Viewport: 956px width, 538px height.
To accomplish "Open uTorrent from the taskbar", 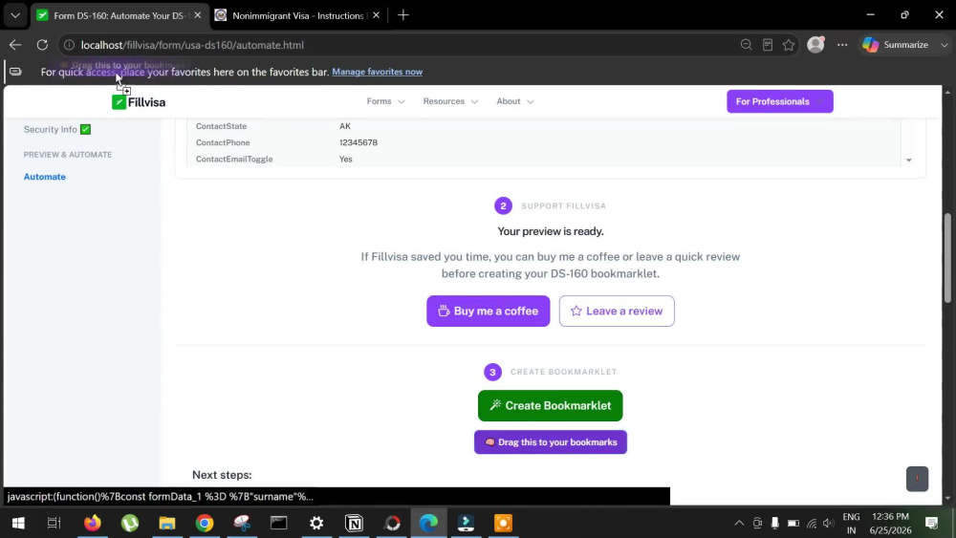I will tap(130, 523).
